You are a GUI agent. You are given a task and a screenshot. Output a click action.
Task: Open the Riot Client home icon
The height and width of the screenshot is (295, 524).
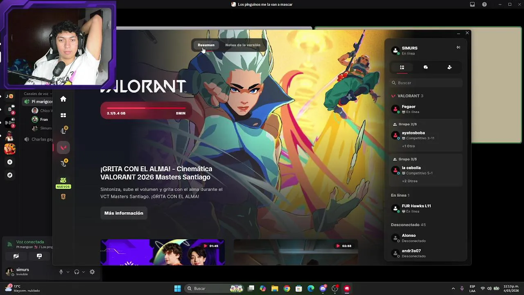click(x=63, y=99)
